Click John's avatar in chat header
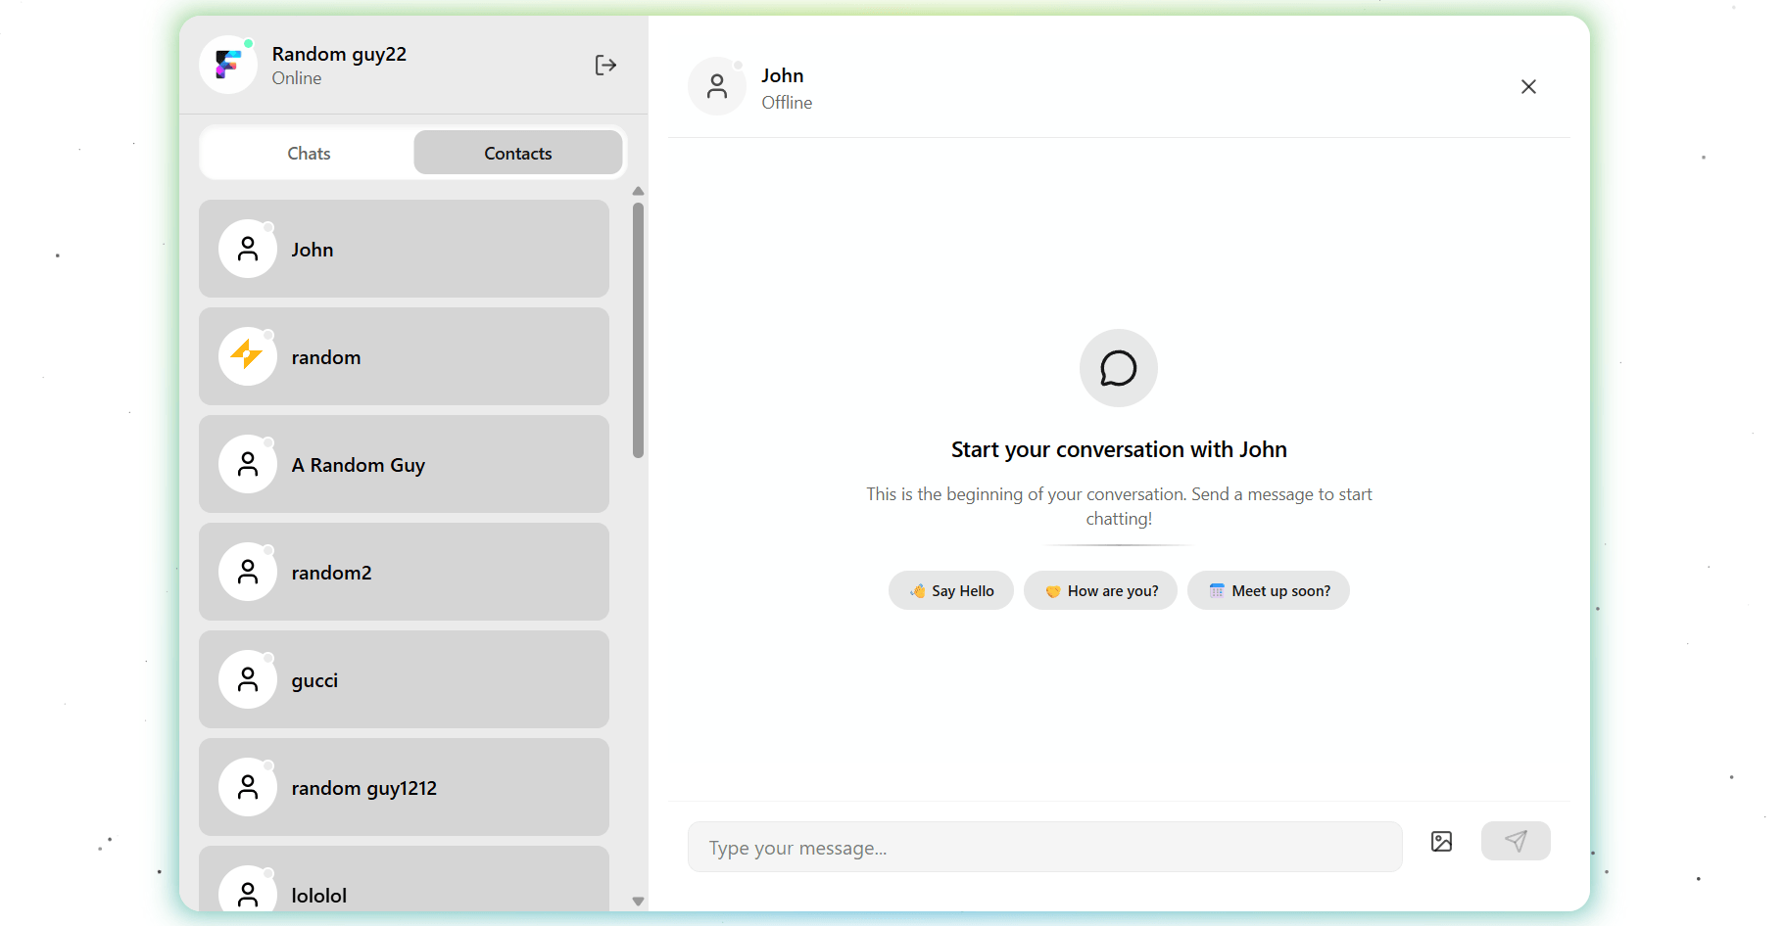Viewport: 1784px width, 926px height. pos(717,87)
